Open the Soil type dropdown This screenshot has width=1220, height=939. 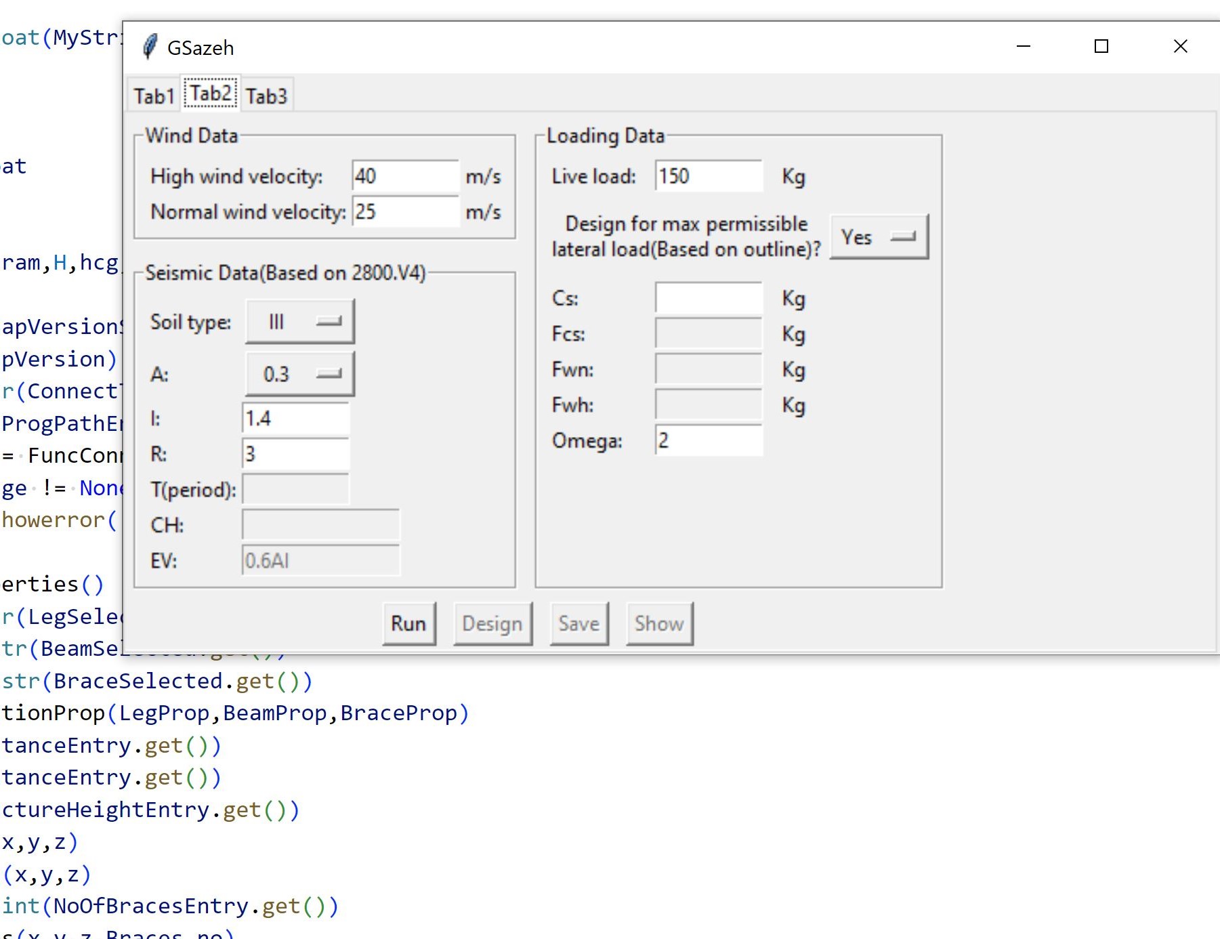tap(299, 321)
